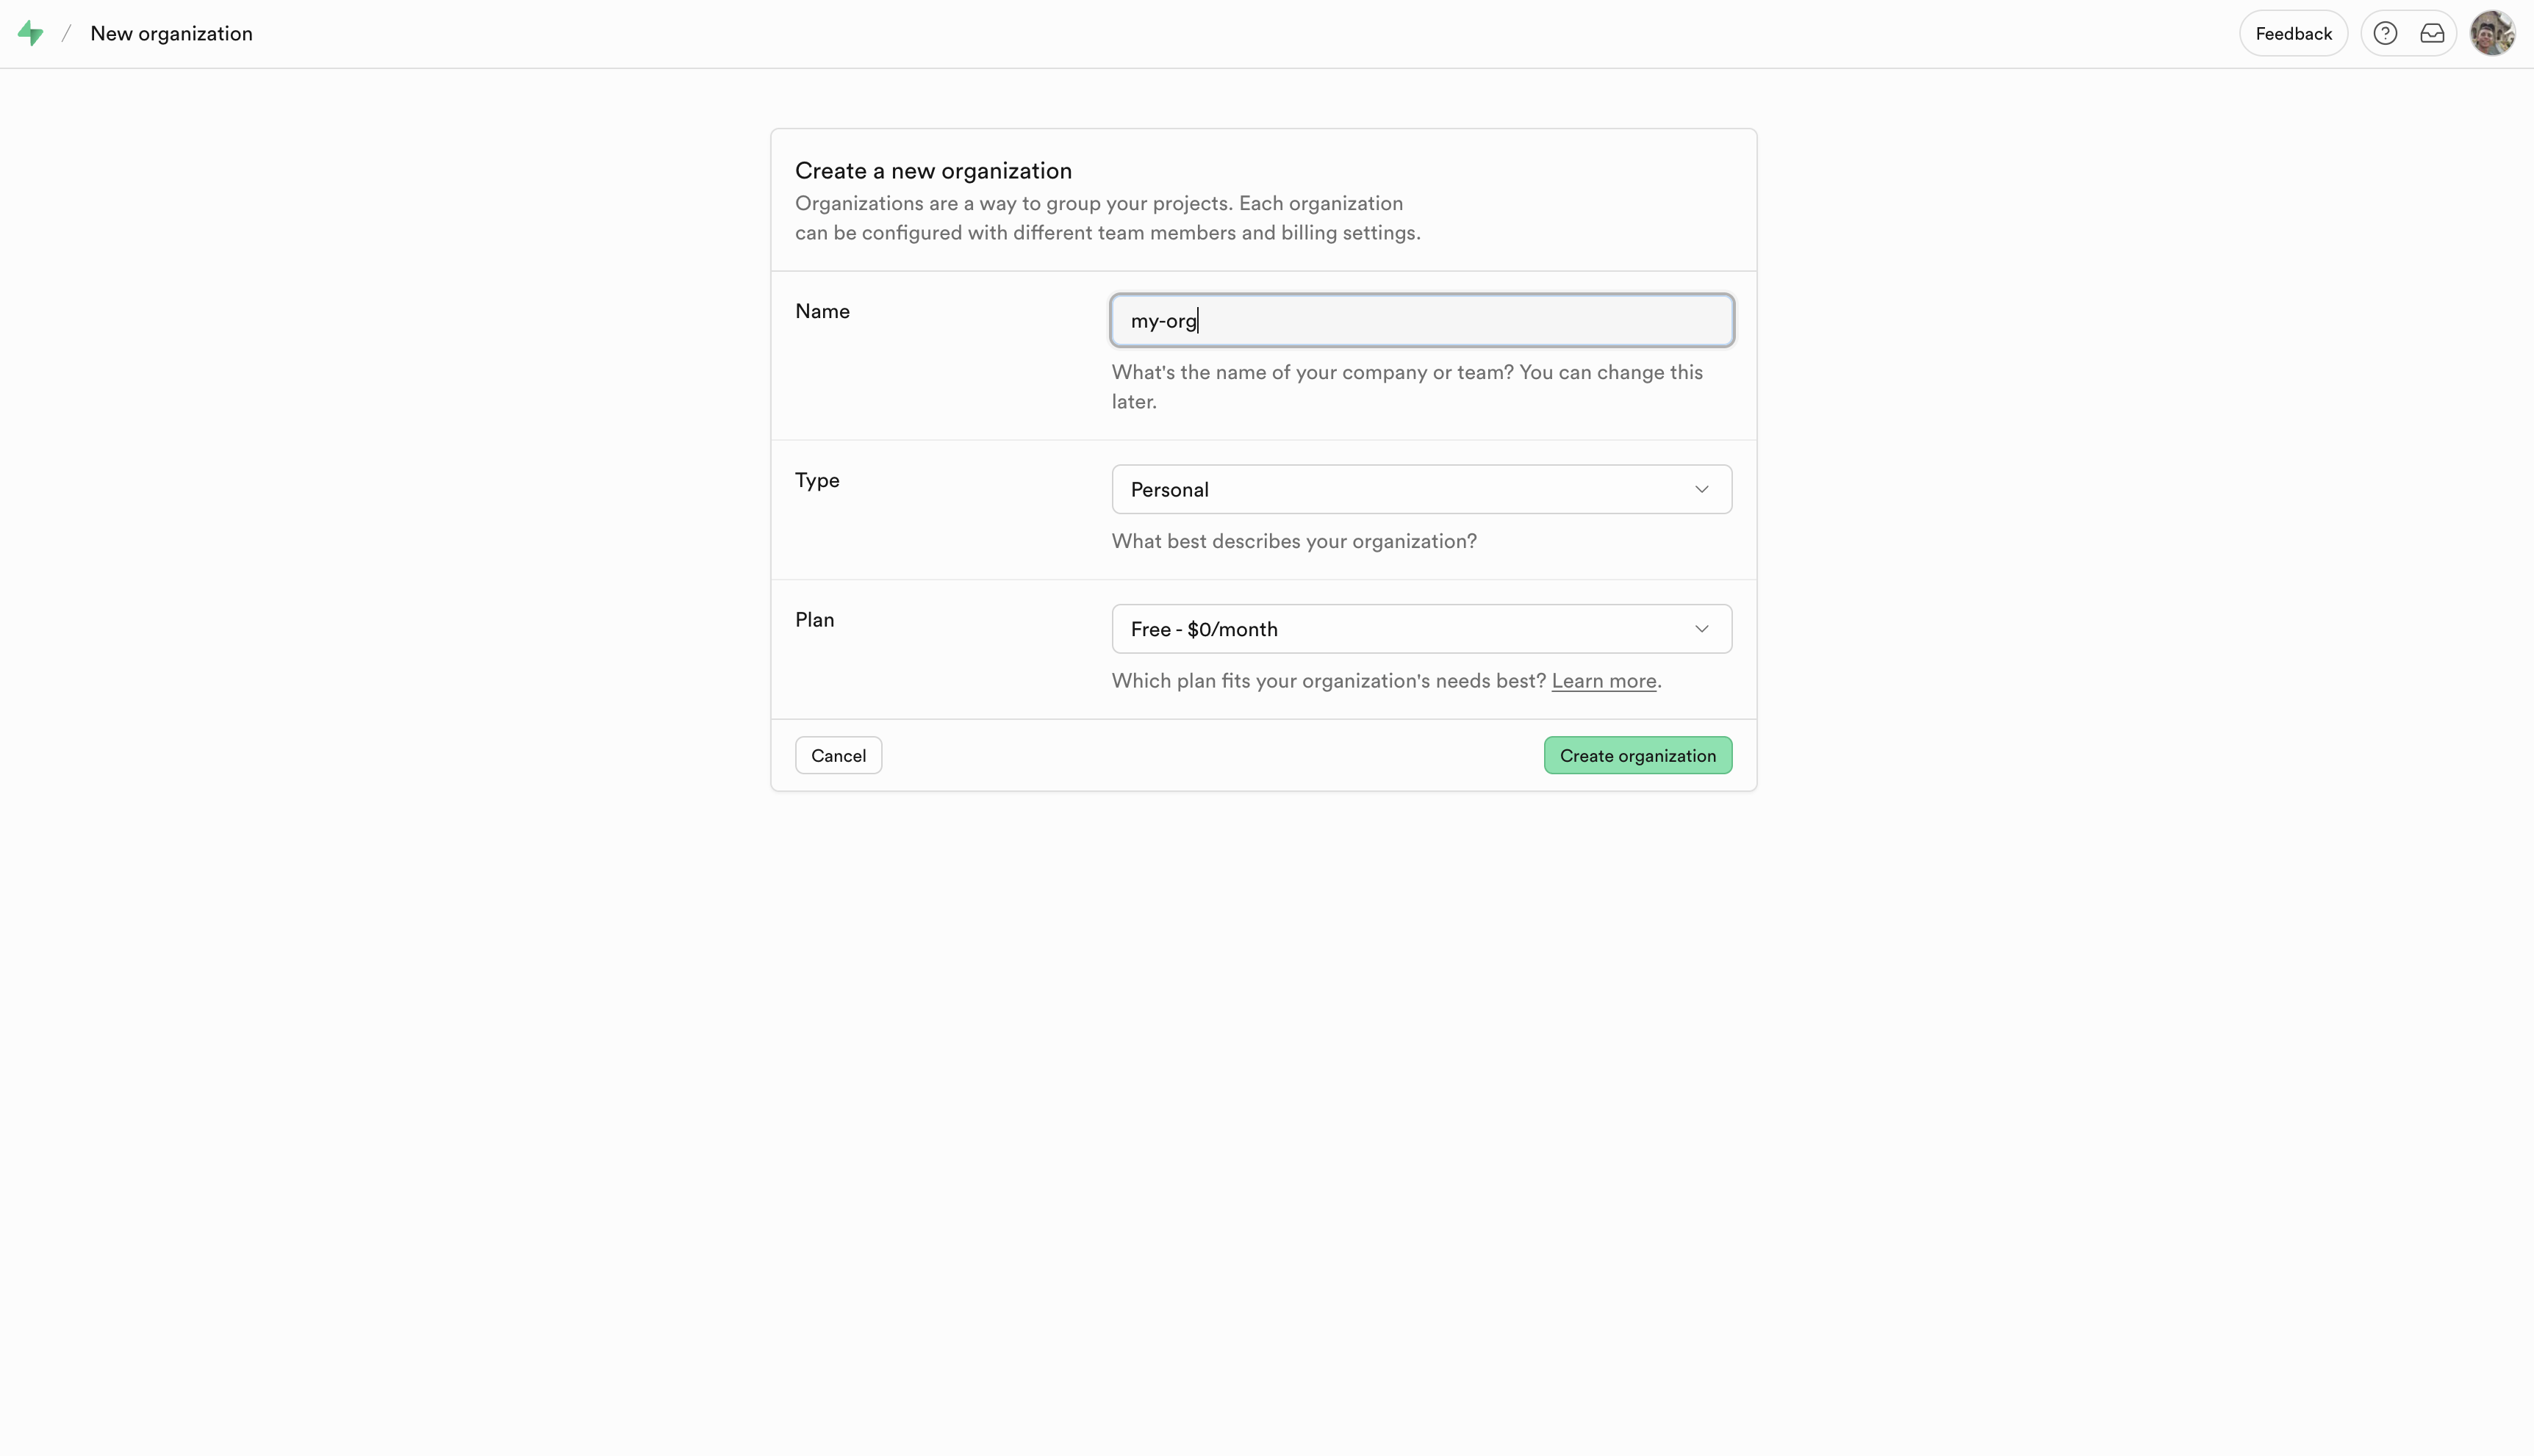This screenshot has height=1456, width=2534.
Task: Click the Cancel button
Action: (x=839, y=755)
